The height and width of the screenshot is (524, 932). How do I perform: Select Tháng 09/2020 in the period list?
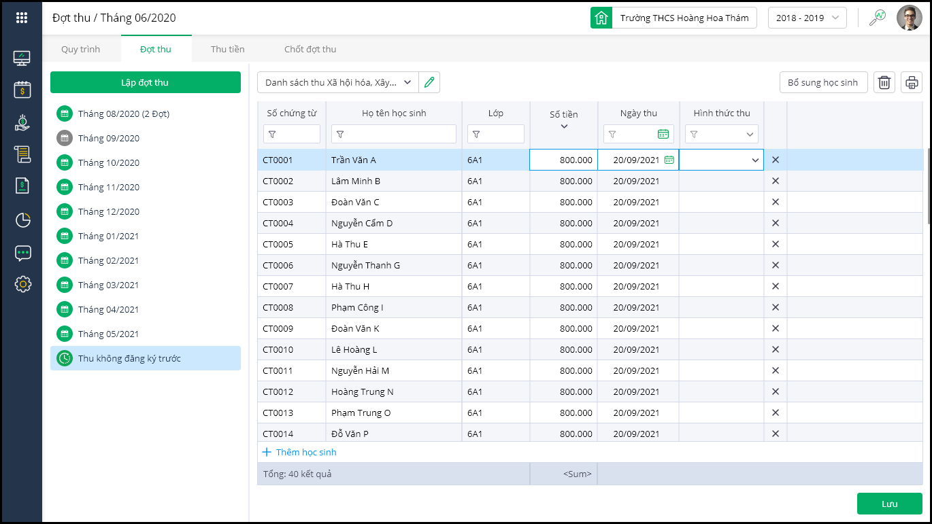coord(108,138)
